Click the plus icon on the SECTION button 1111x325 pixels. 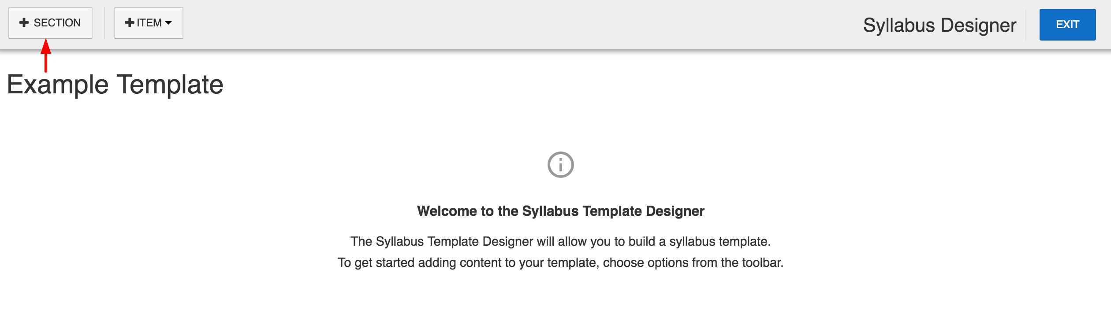pyautogui.click(x=24, y=22)
